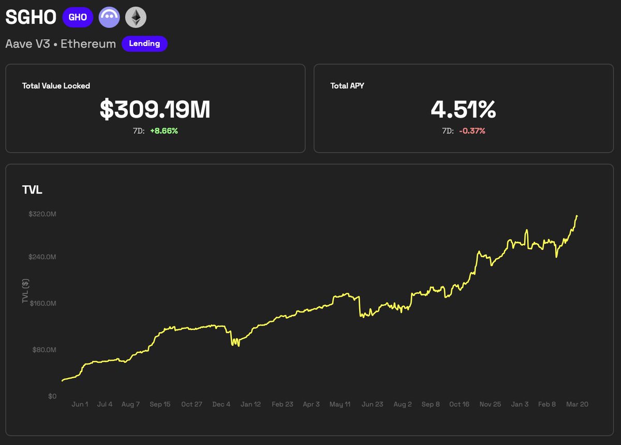Click the $0 axis label

point(52,396)
